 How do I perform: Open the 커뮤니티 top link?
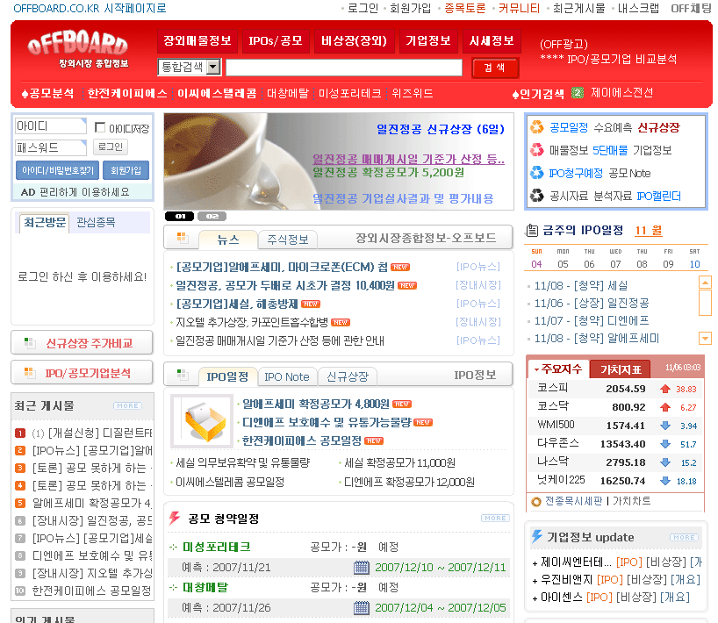pyautogui.click(x=519, y=8)
